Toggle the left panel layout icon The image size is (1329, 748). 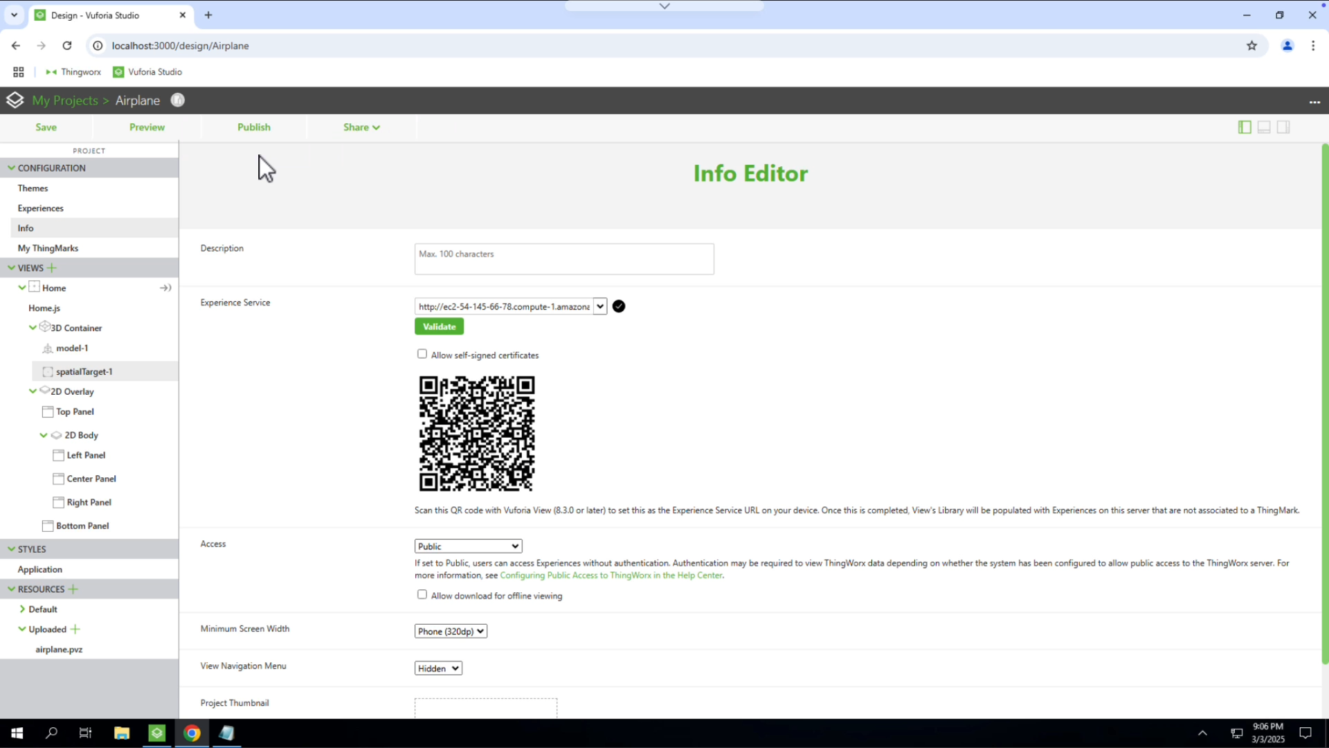[1245, 127]
